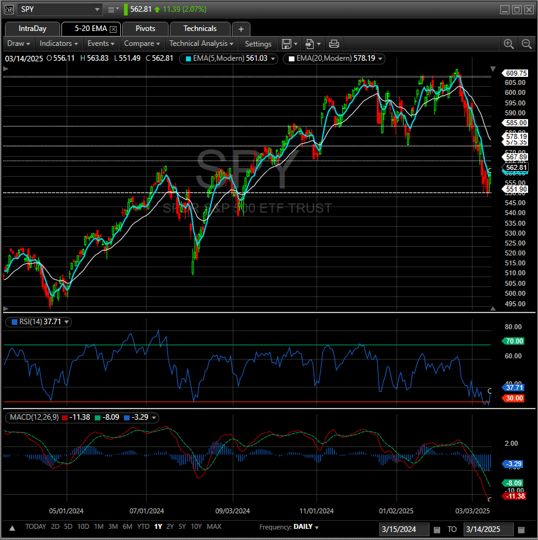This screenshot has width=538, height=540.
Task: Open the end date calendar picker
Action: 521,529
